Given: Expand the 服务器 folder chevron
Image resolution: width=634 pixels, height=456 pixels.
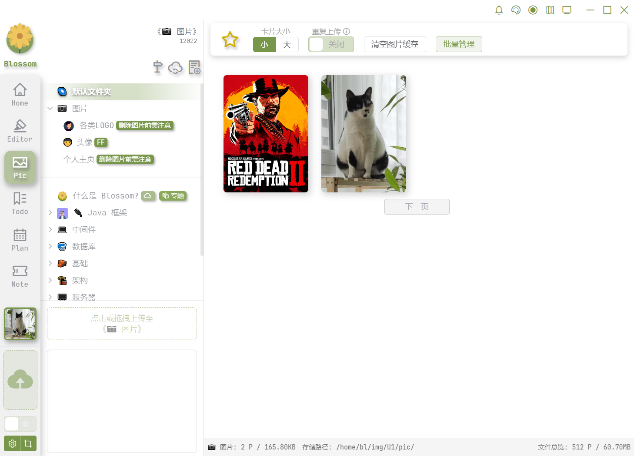Looking at the screenshot, I should tap(50, 297).
